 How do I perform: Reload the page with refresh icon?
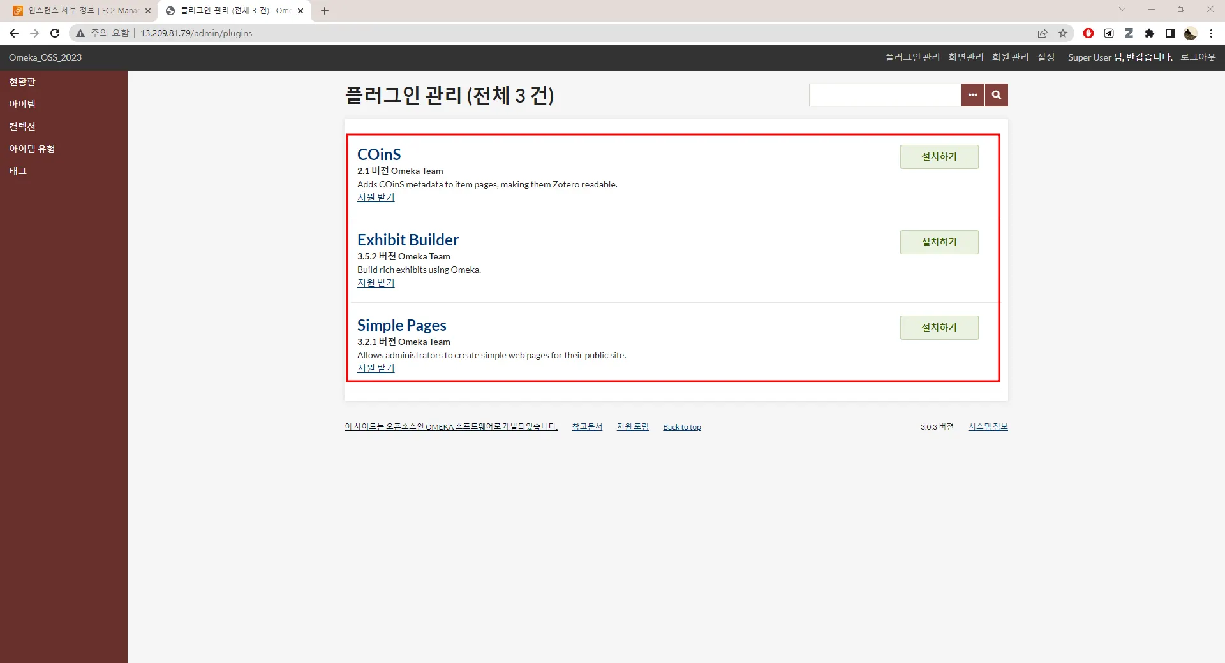55,33
